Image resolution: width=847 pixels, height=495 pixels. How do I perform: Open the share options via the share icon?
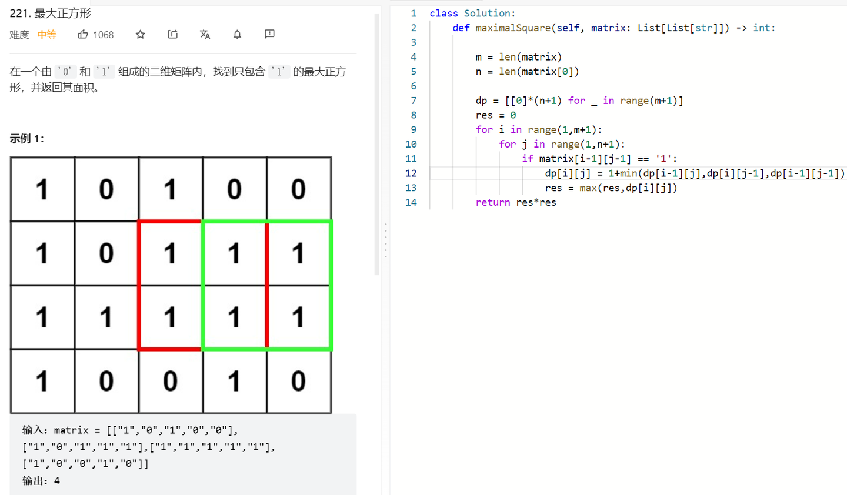point(172,34)
